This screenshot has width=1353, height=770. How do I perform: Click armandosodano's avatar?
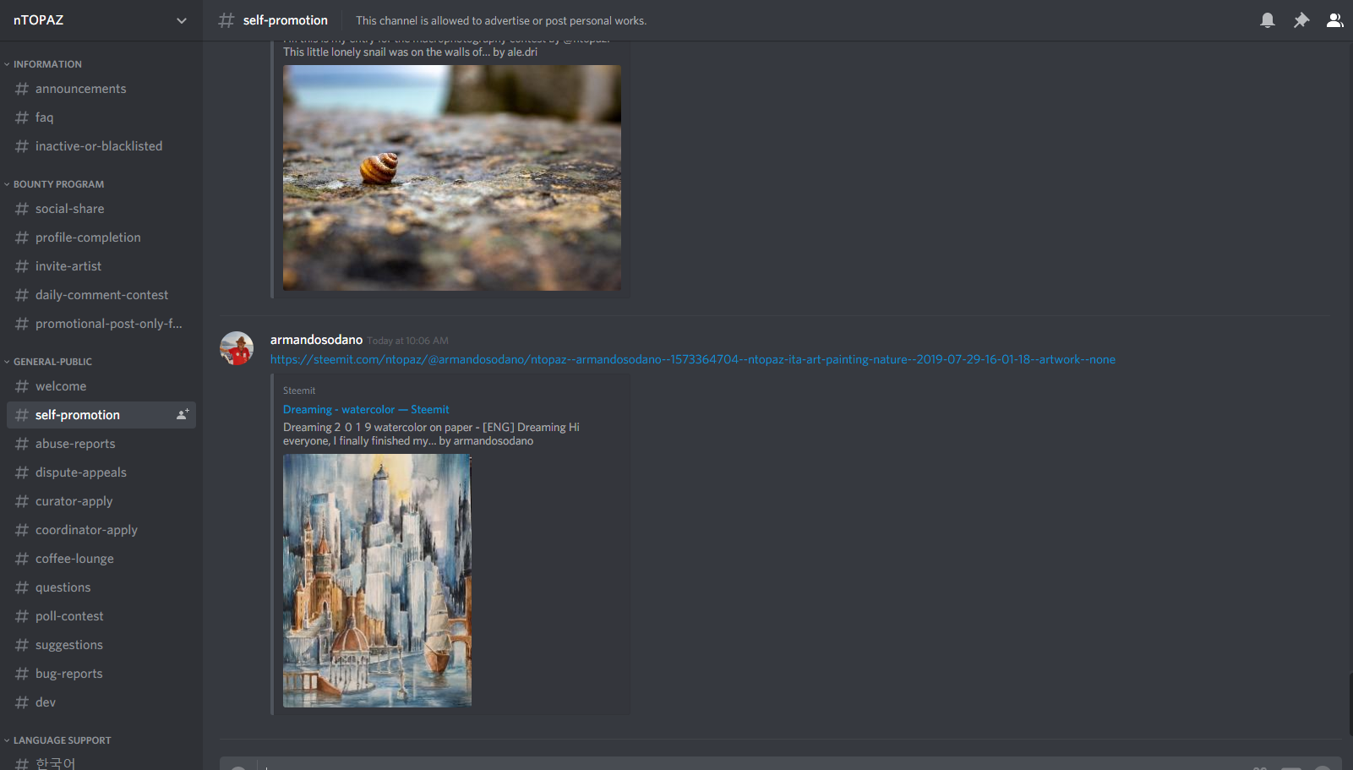(237, 348)
